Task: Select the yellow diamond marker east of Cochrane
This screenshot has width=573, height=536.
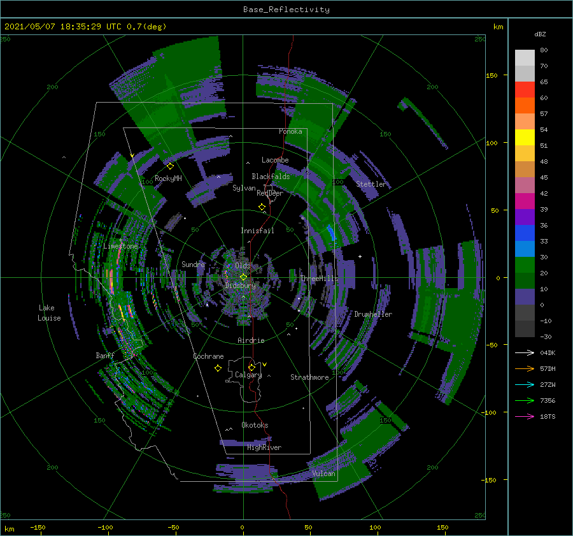Action: 218,368
